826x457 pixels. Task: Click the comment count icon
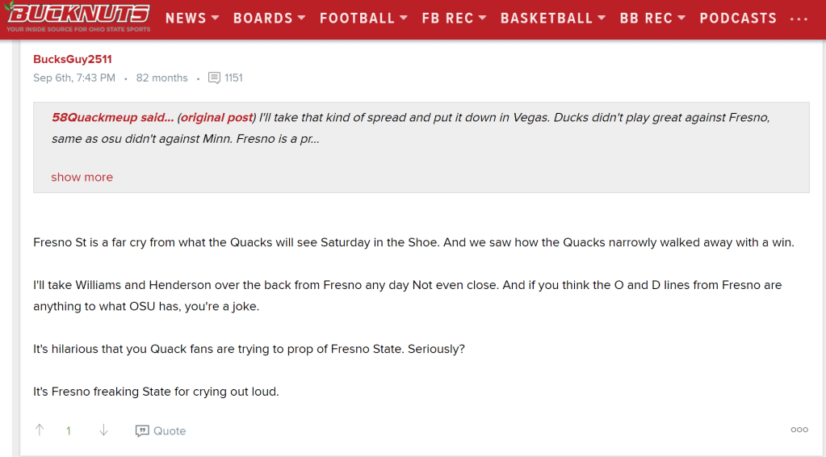coord(214,78)
